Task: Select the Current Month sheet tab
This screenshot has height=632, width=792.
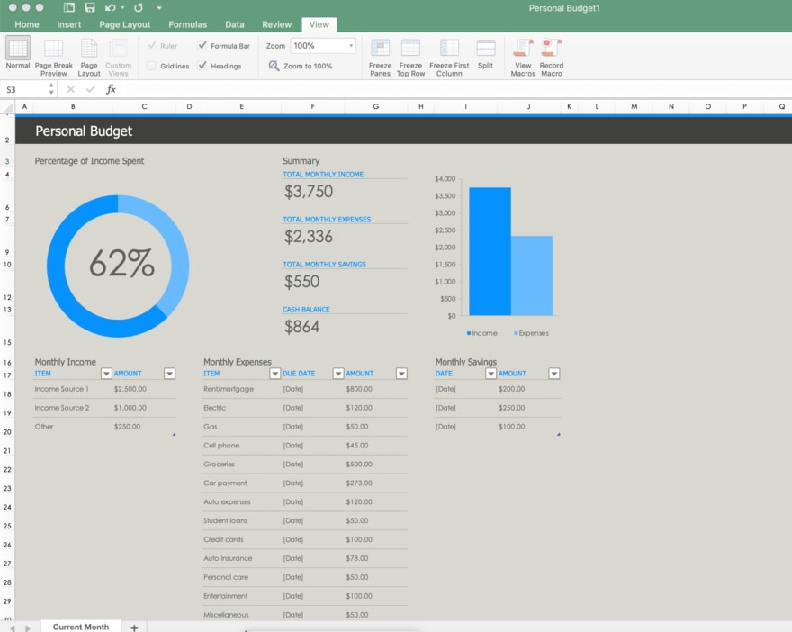Action: [x=81, y=627]
